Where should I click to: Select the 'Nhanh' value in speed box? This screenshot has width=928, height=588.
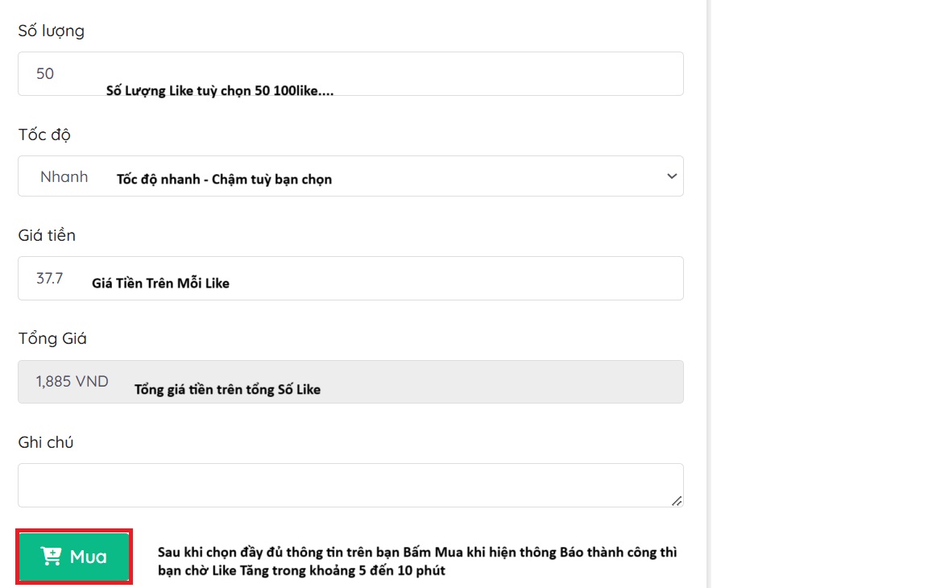64,176
